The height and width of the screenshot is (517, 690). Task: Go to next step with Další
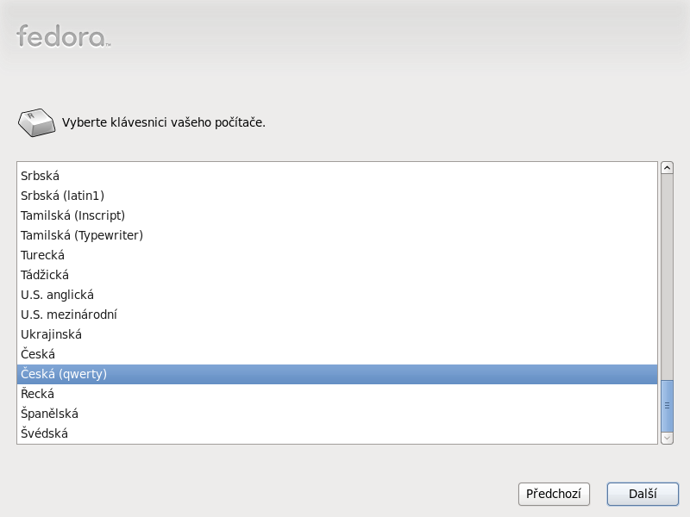(643, 494)
